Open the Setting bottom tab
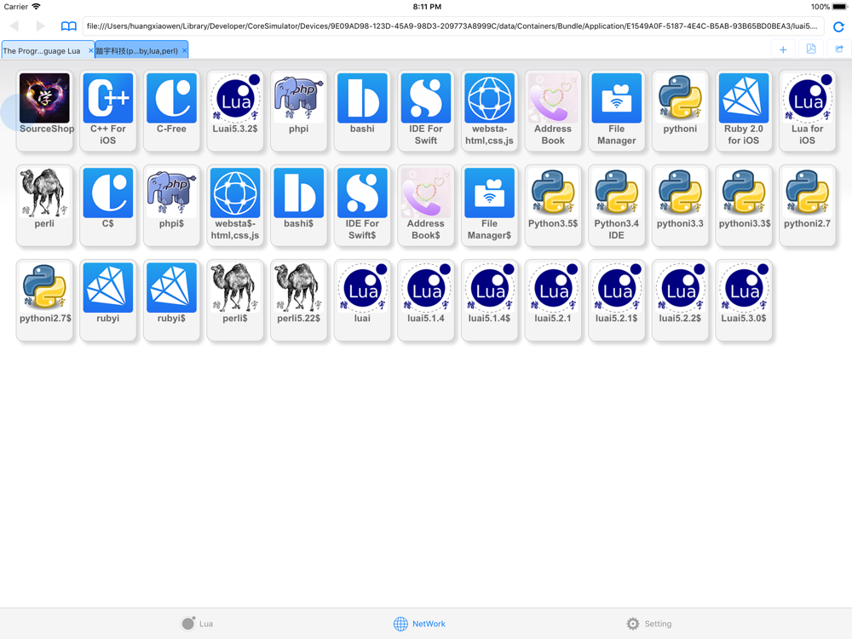This screenshot has height=639, width=852. 648,624
